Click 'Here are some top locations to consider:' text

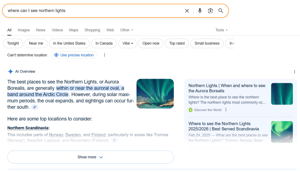tap(50, 119)
